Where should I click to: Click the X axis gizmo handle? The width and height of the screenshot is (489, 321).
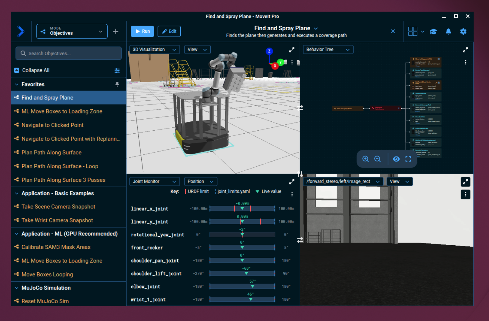[x=275, y=66]
